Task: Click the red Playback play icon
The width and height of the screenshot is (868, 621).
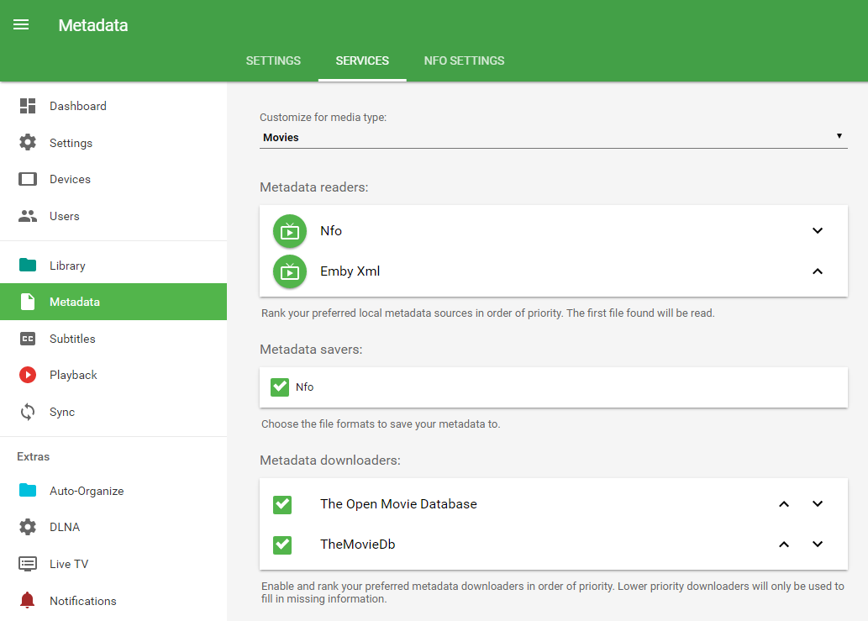Action: click(28, 375)
